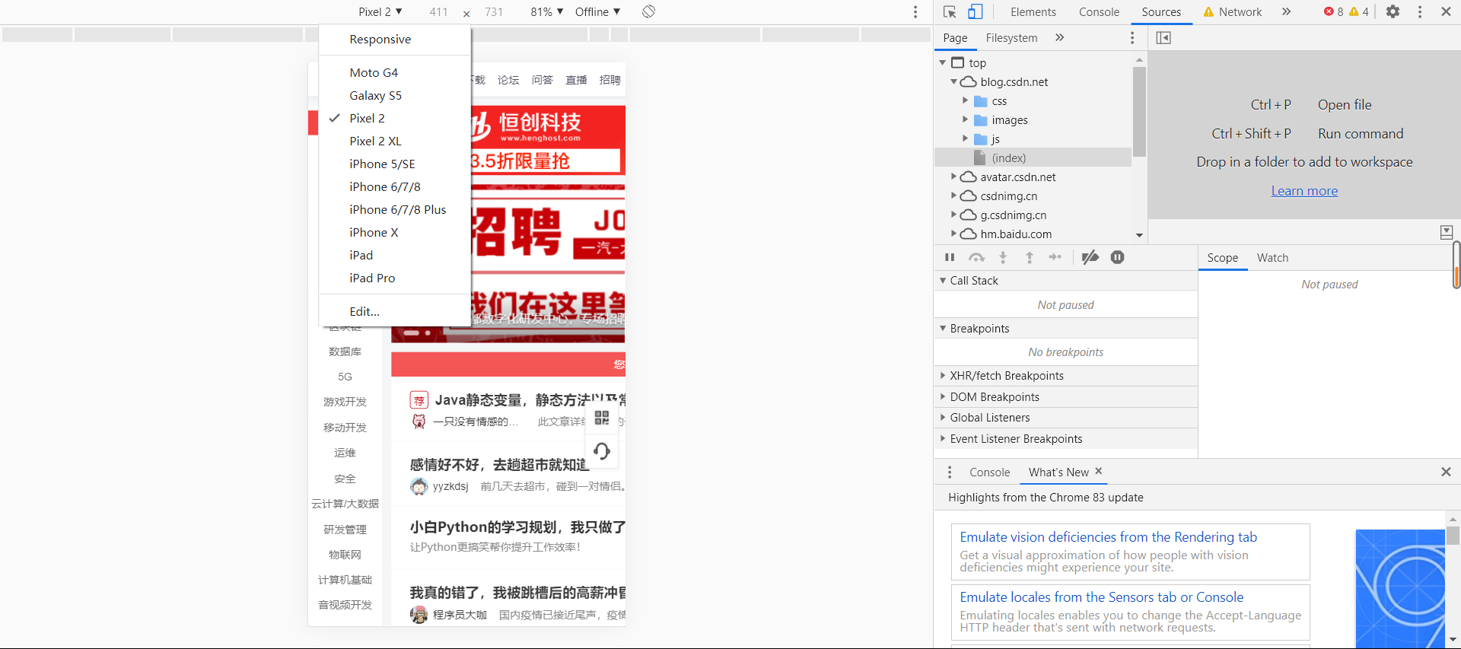Click the red error count indicator

tap(1334, 11)
